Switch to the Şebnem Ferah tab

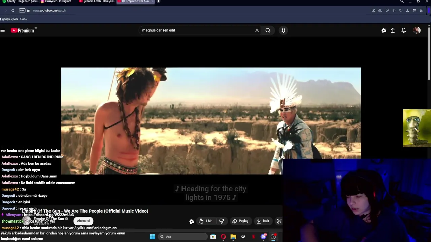point(97,1)
